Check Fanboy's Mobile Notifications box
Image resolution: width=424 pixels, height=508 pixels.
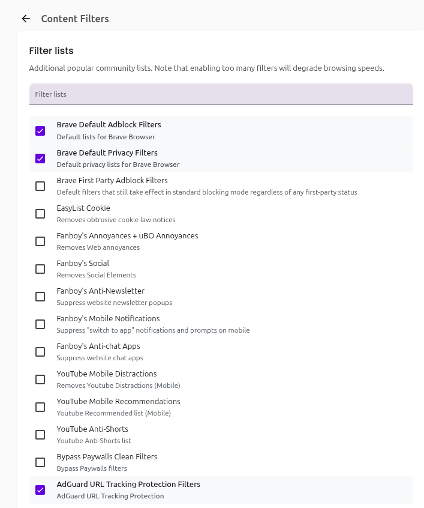click(40, 324)
